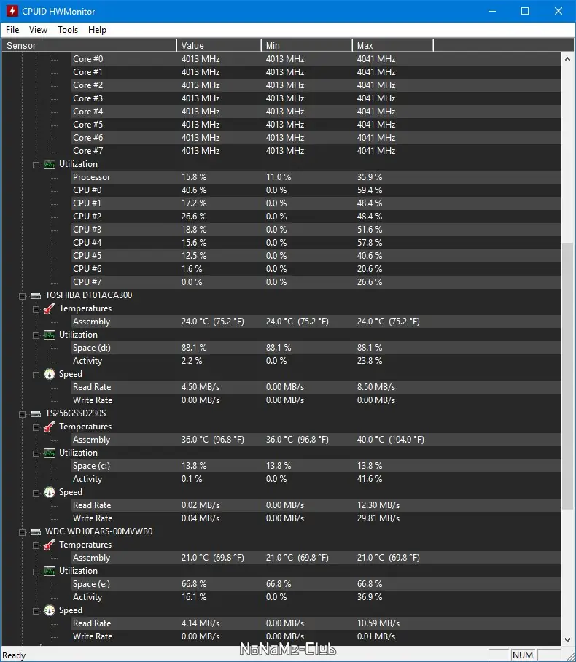
Task: Click the WDC Temperatures thermometer icon
Action: [x=50, y=545]
